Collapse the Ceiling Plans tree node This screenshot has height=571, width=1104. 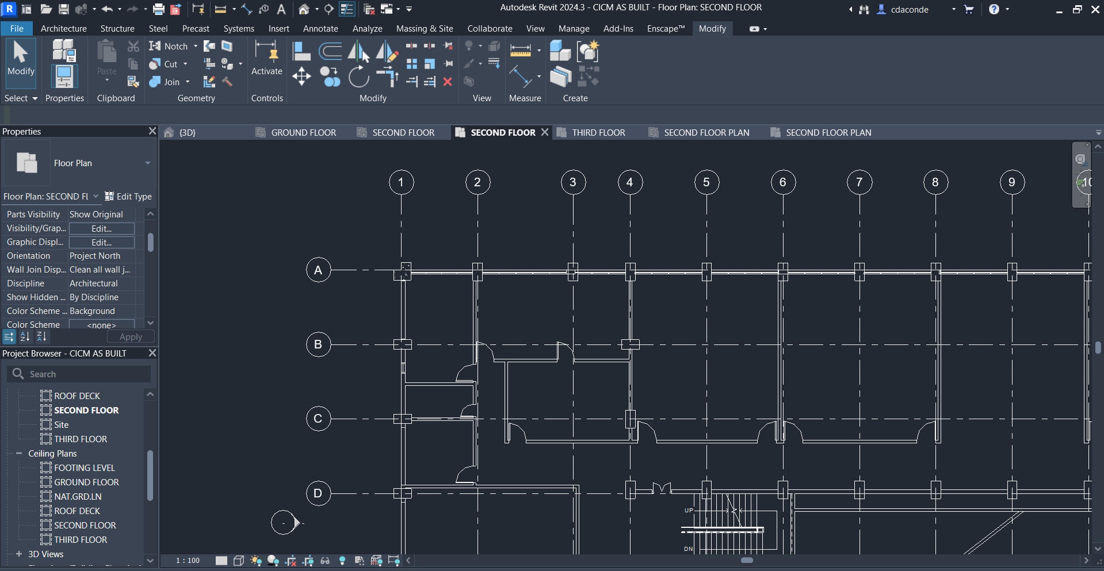(19, 454)
